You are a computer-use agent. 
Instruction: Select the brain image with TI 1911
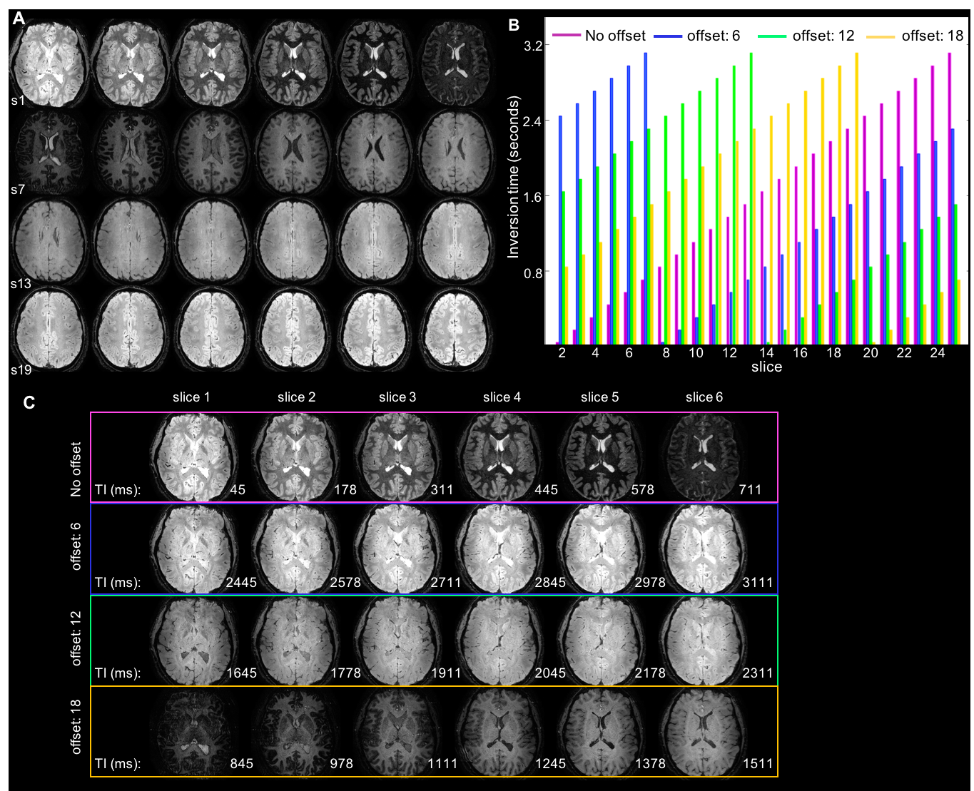pyautogui.click(x=397, y=640)
